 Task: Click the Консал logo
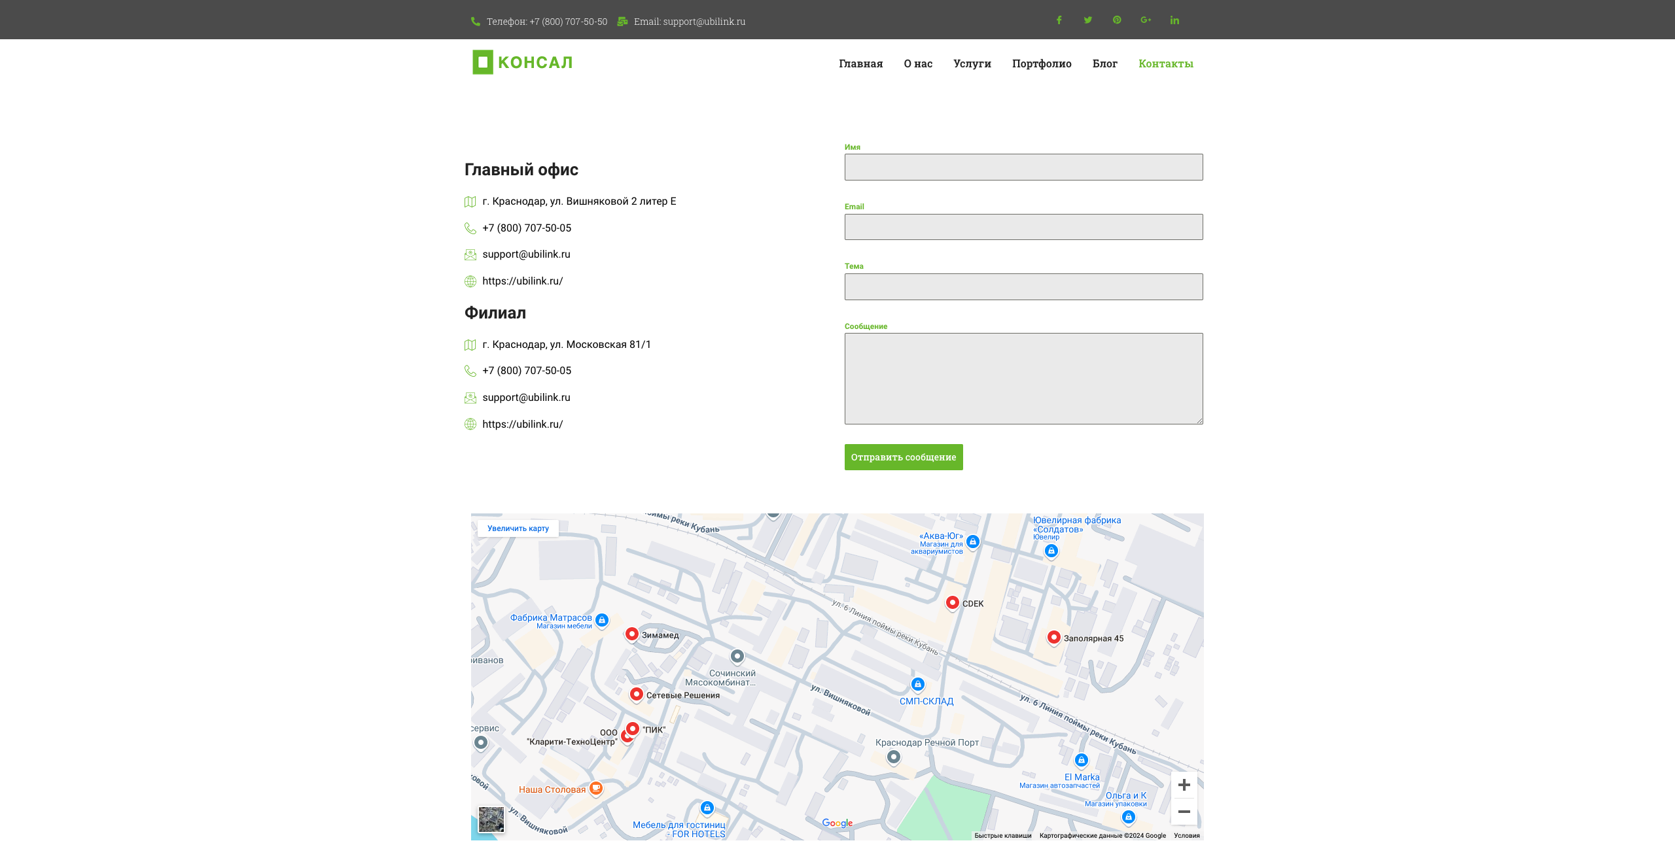(x=522, y=62)
